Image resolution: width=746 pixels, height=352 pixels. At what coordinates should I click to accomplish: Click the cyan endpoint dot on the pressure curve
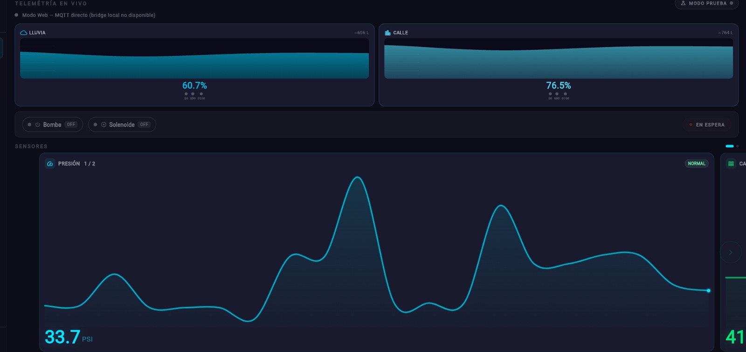tap(708, 290)
